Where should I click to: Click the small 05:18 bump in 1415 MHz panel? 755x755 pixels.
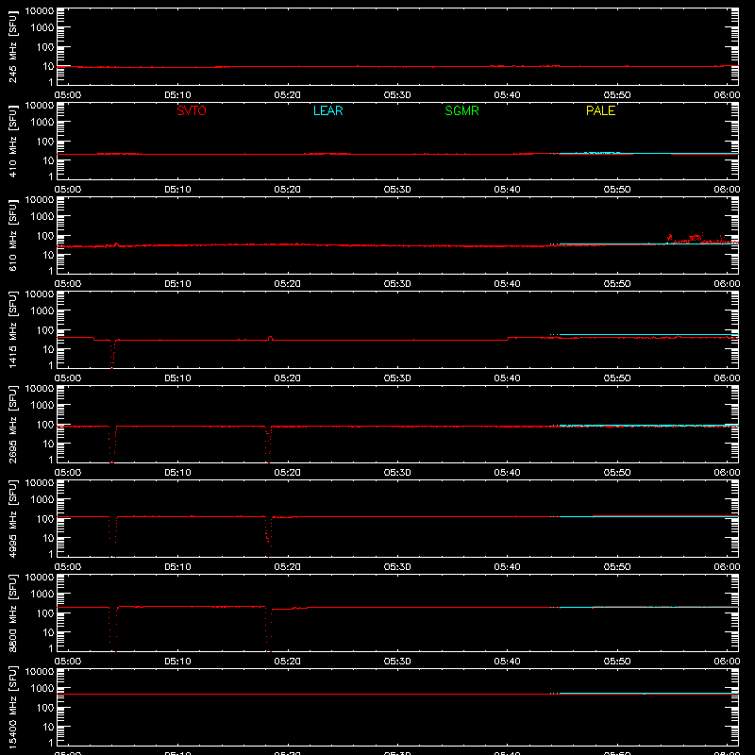click(x=270, y=339)
